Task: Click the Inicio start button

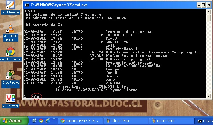Action: pos(14,121)
